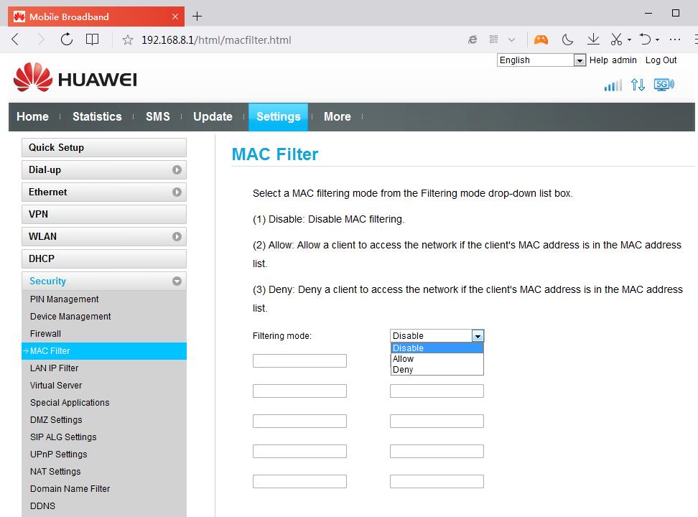Image resolution: width=698 pixels, height=517 pixels.
Task: Choose Deny from the filtering mode list
Action: pos(404,370)
